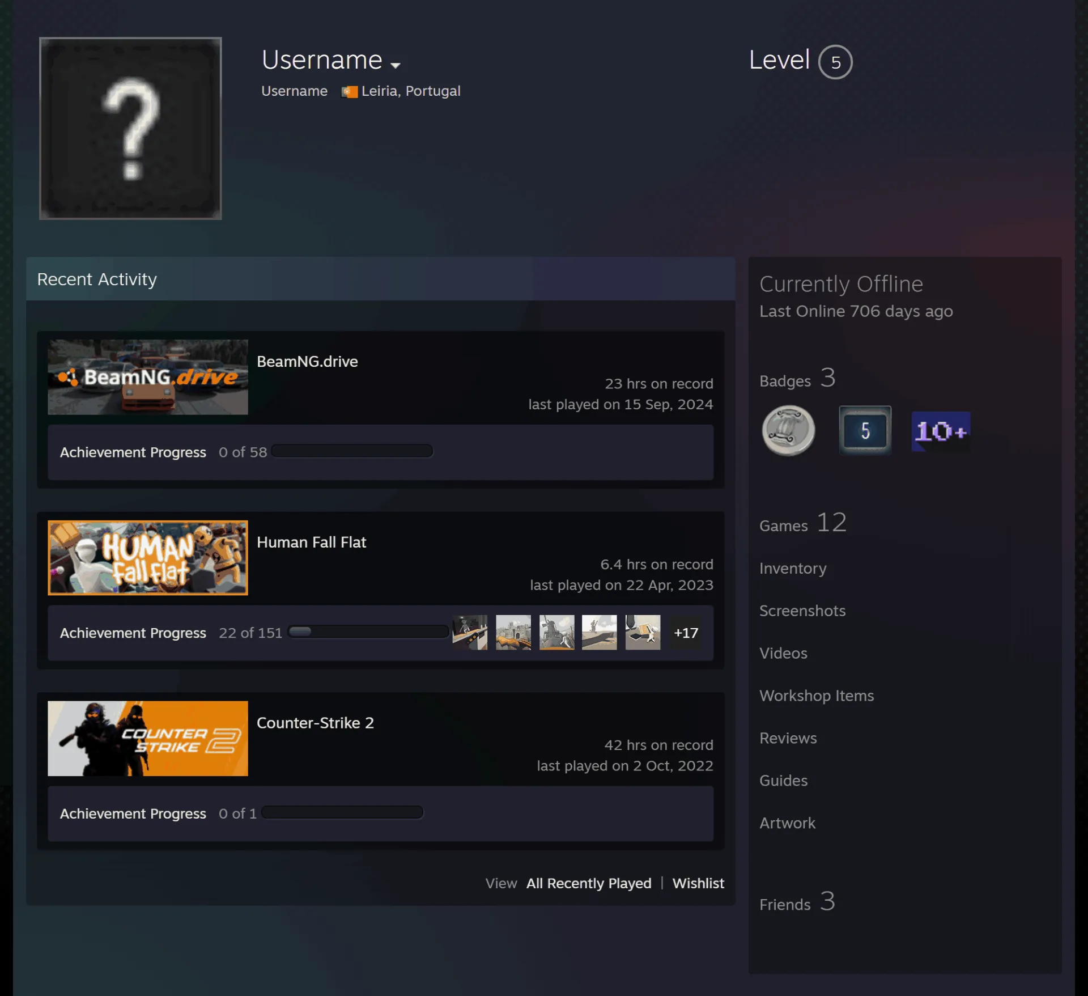Click fifth Human Fall Flat achievement icon
Image resolution: width=1088 pixels, height=996 pixels.
(x=643, y=633)
